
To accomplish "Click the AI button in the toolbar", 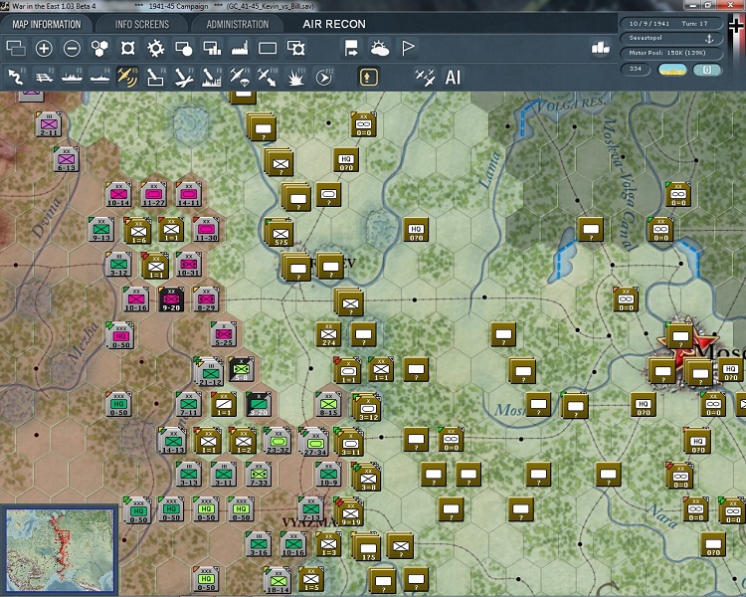I will (x=453, y=78).
